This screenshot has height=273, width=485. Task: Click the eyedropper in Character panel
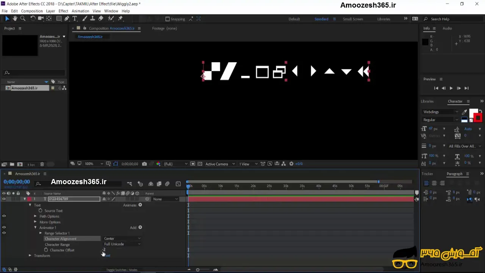[465, 112]
